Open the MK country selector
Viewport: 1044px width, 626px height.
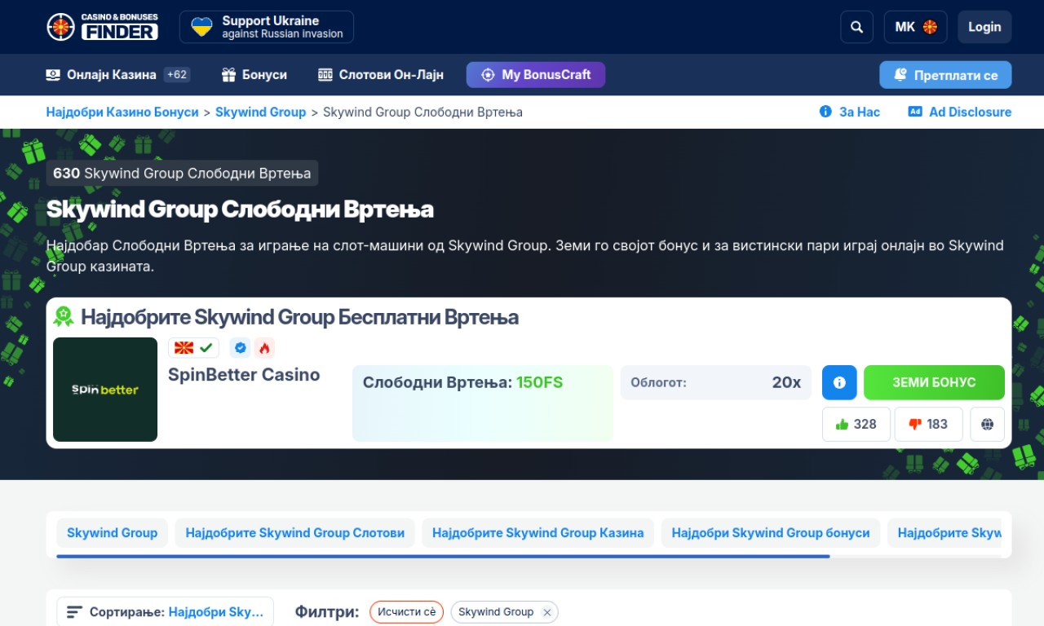coord(915,27)
